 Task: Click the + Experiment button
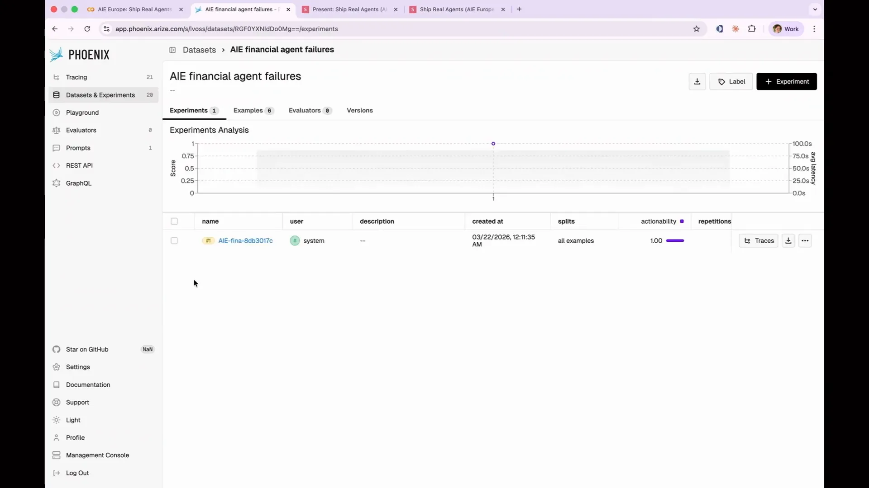pyautogui.click(x=787, y=81)
